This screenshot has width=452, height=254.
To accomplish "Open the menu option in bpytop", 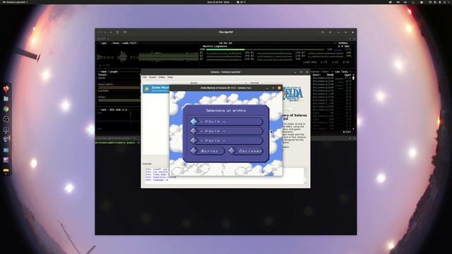I will [x=116, y=43].
